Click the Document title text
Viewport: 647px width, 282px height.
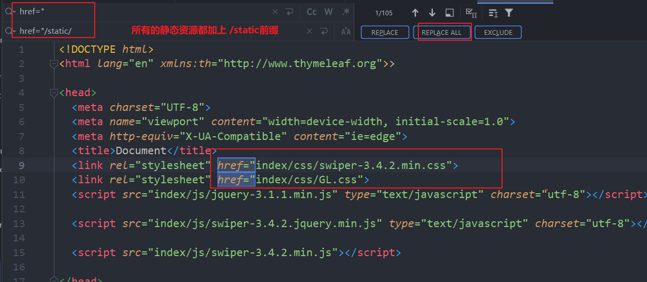(141, 151)
